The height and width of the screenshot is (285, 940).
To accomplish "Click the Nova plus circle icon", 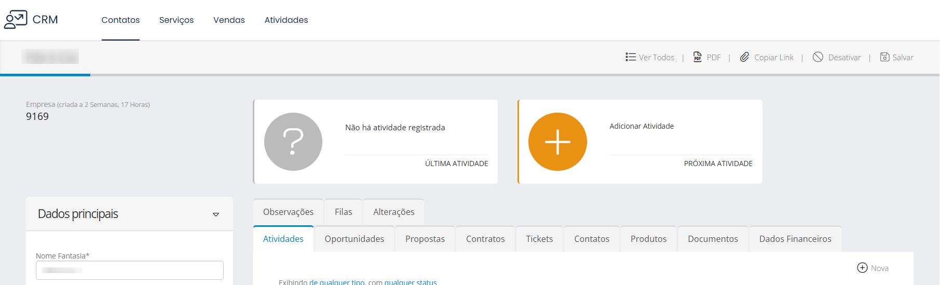I will 862,268.
